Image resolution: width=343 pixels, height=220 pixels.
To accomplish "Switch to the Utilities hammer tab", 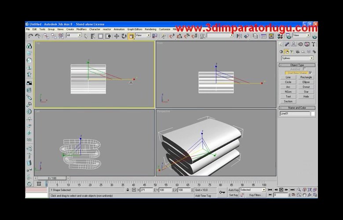I will (314, 44).
